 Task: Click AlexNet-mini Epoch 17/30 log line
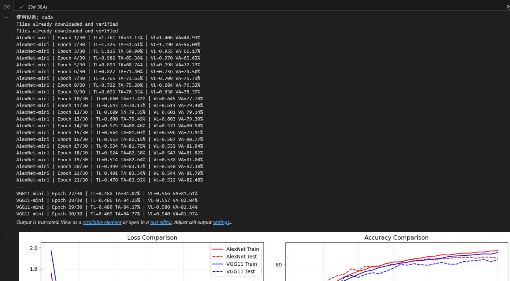pyautogui.click(x=110, y=146)
